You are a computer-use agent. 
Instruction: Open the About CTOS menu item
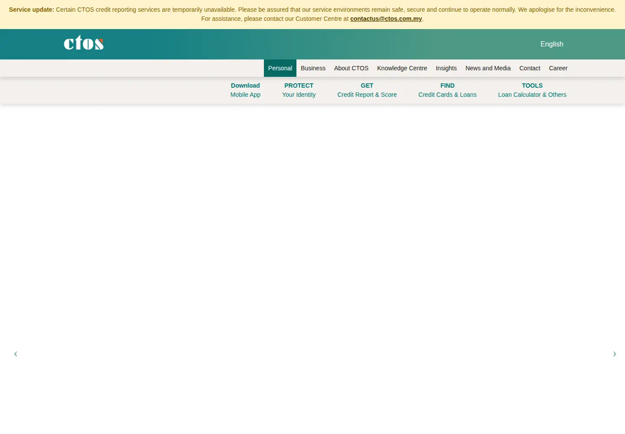coord(351,68)
